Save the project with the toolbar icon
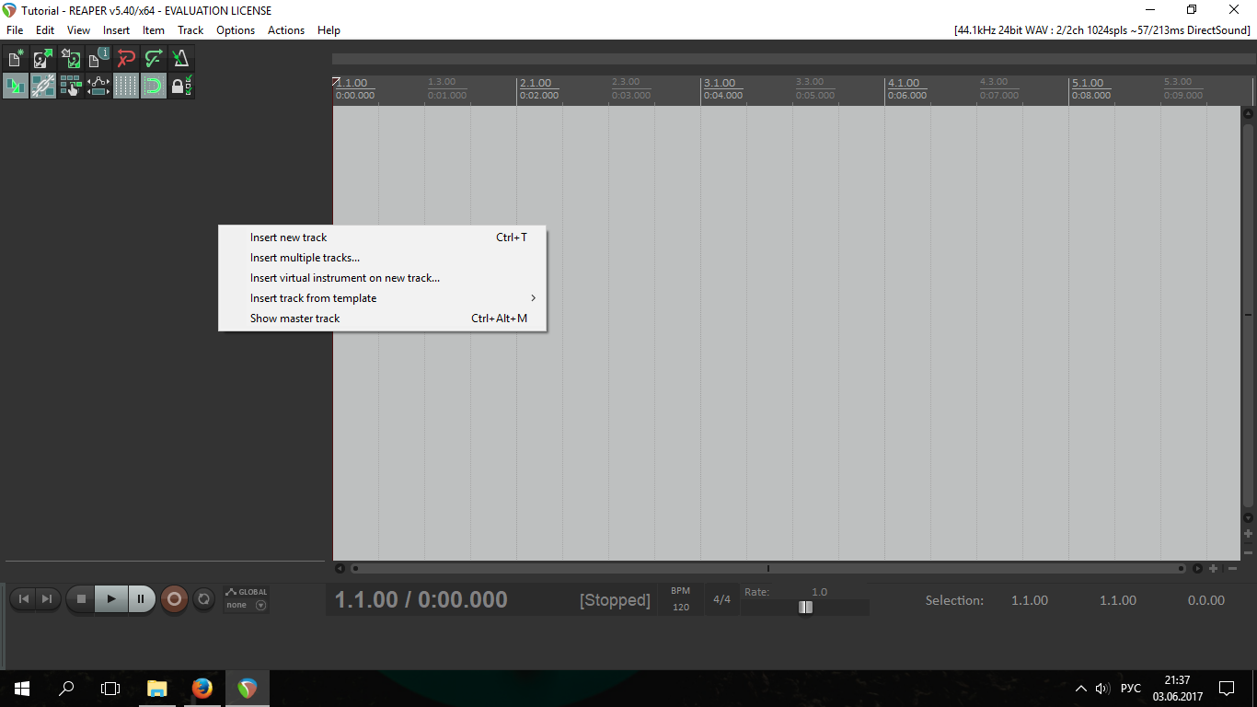Viewport: 1257px width, 707px height. coord(71,59)
